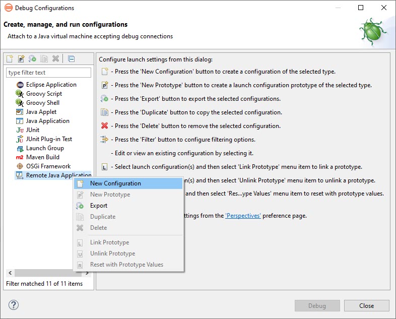Viewport: 396px width, 319px height.
Task: Click the Groovy Script icon in tree
Action: coord(20,94)
